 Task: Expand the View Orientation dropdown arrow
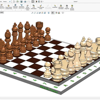click(47, 13)
